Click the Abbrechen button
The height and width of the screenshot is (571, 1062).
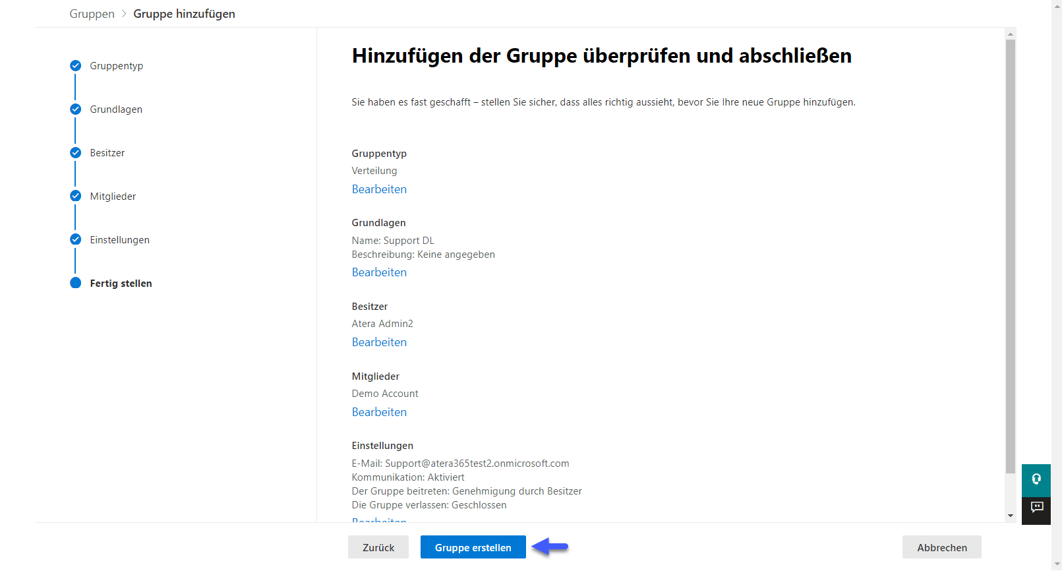click(942, 547)
